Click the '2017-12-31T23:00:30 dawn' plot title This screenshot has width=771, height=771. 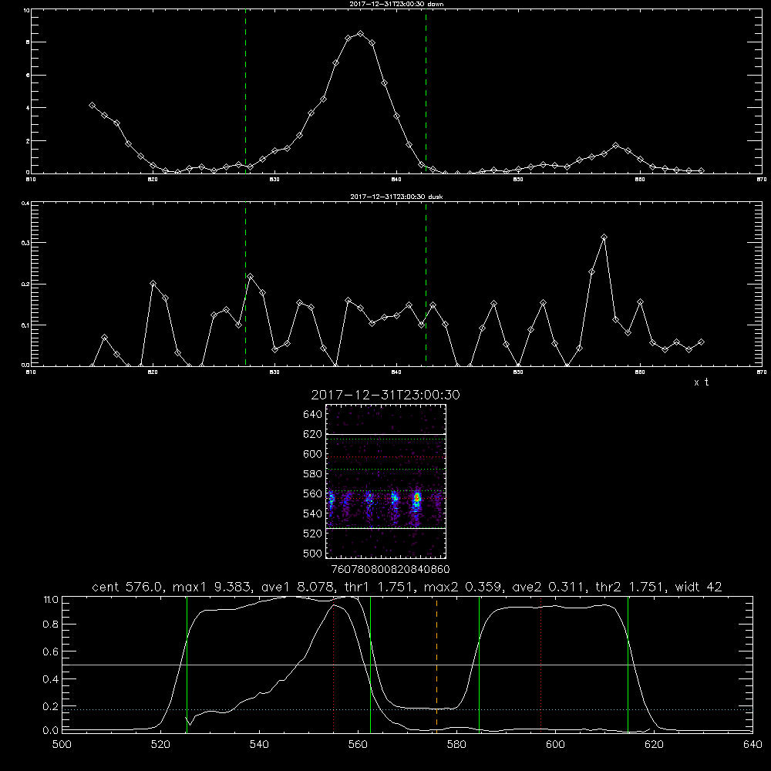click(396, 4)
